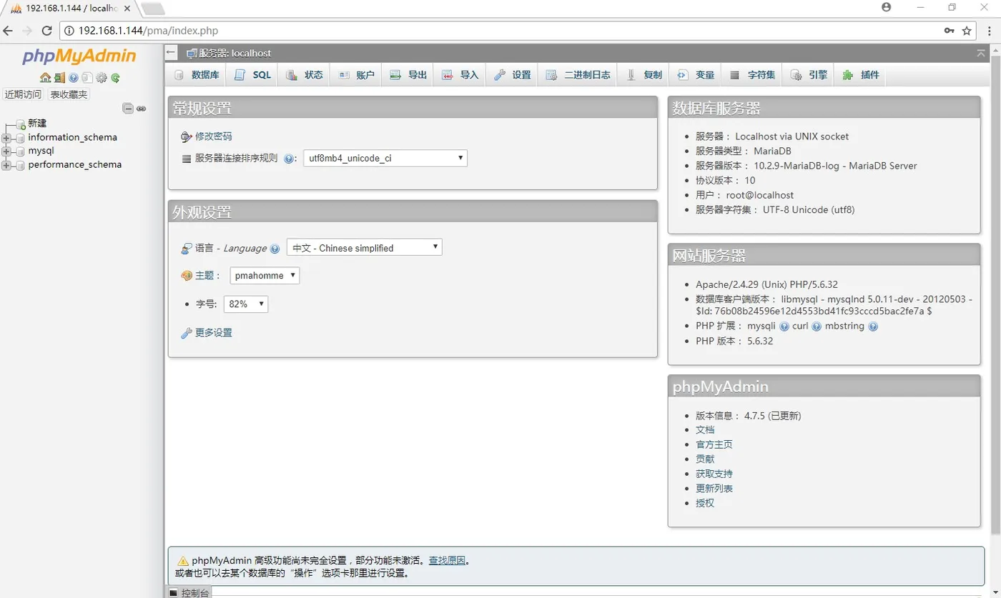Open the 控制台 (Console) bar
Viewport: 1001px width, 598px height.
coord(189,592)
